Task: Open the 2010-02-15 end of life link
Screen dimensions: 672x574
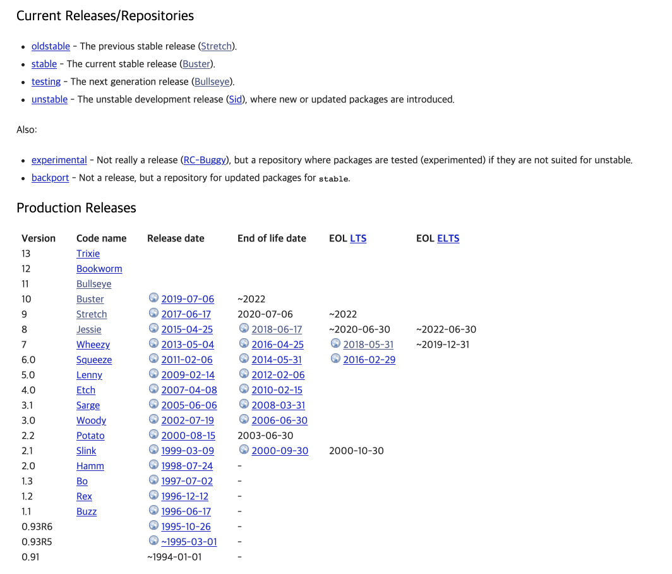Action: pos(277,390)
